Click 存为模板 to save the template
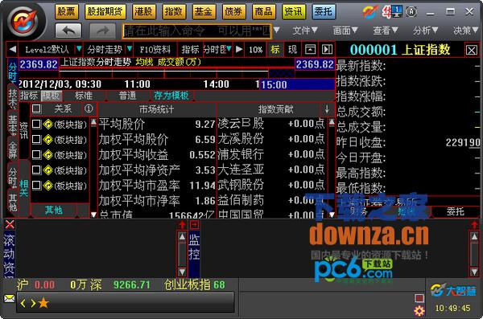The height and width of the screenshot is (319, 483). coord(171,96)
